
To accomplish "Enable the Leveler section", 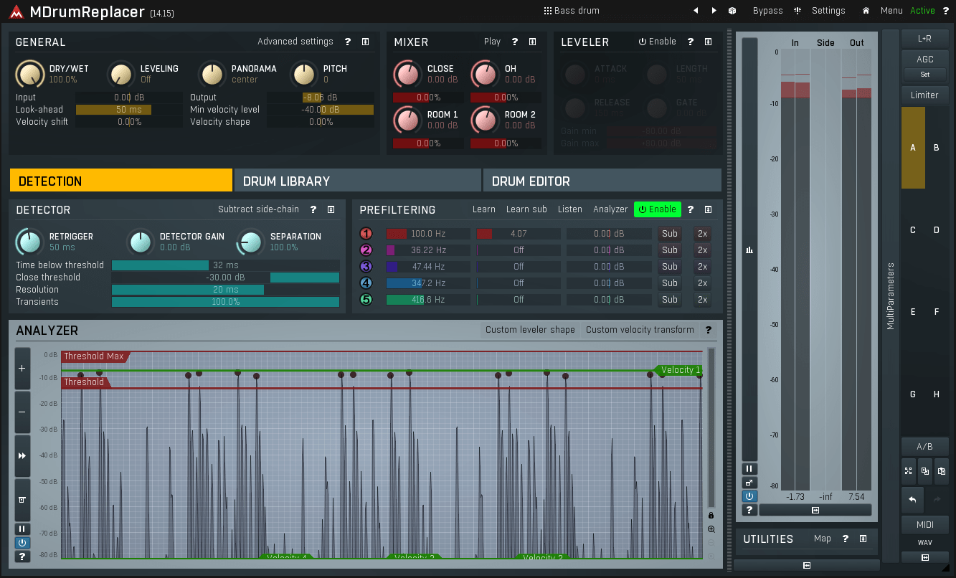I will (658, 42).
